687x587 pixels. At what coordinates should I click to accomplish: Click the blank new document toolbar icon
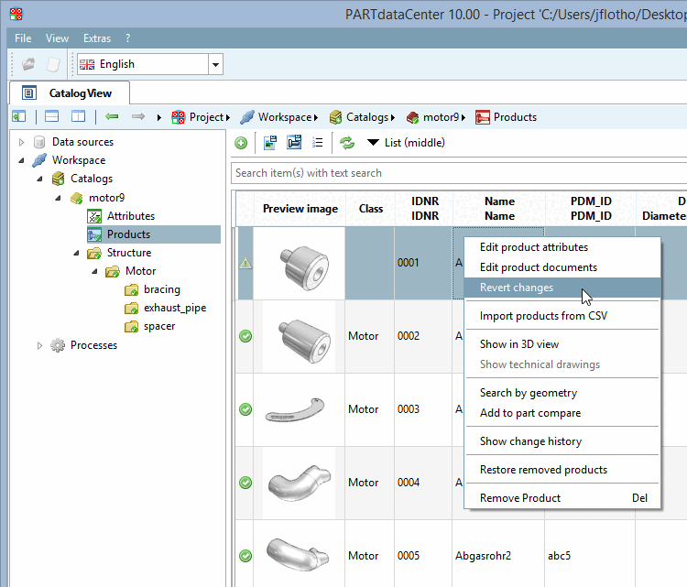point(53,64)
